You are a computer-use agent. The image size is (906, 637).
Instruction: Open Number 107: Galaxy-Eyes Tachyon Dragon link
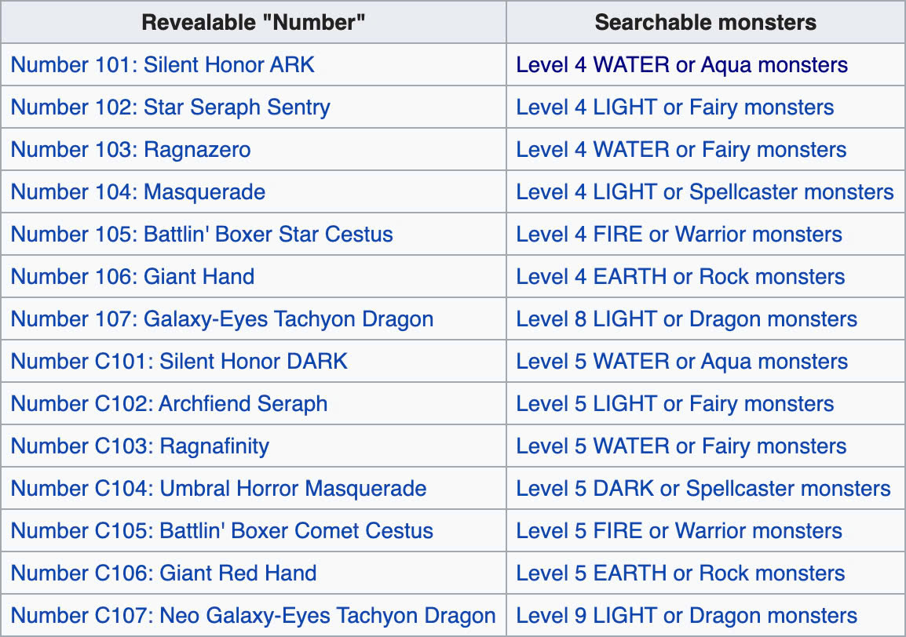(x=222, y=318)
